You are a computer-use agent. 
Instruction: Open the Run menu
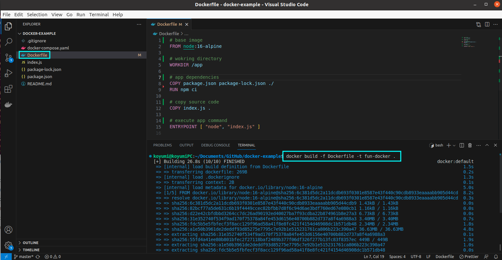pos(81,15)
